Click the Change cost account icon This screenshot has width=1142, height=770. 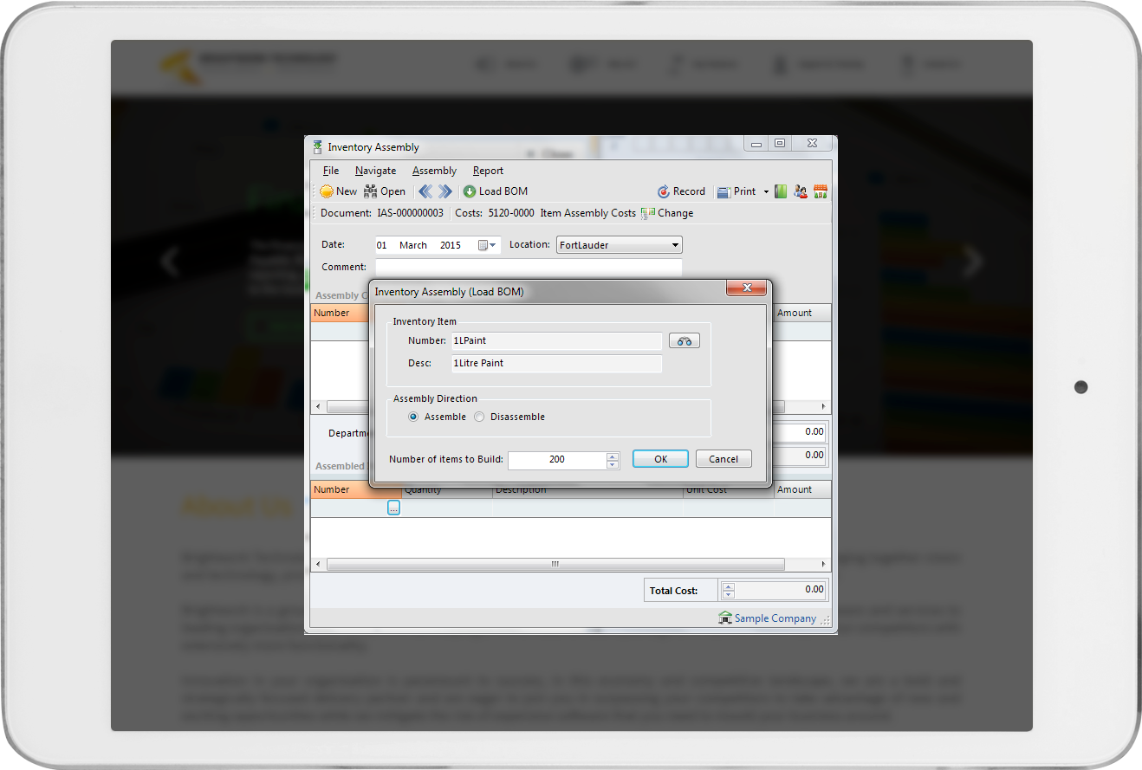(647, 213)
